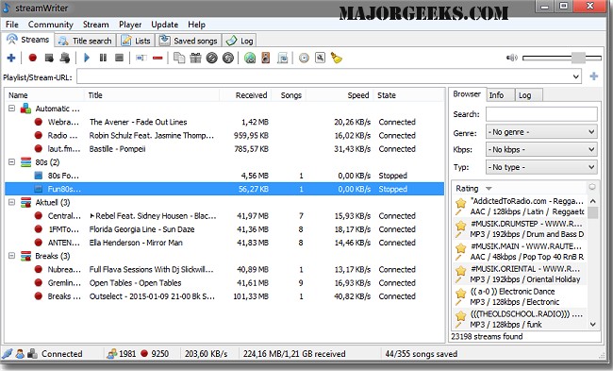Play the selected stream with blue triangle

pyautogui.click(x=87, y=58)
